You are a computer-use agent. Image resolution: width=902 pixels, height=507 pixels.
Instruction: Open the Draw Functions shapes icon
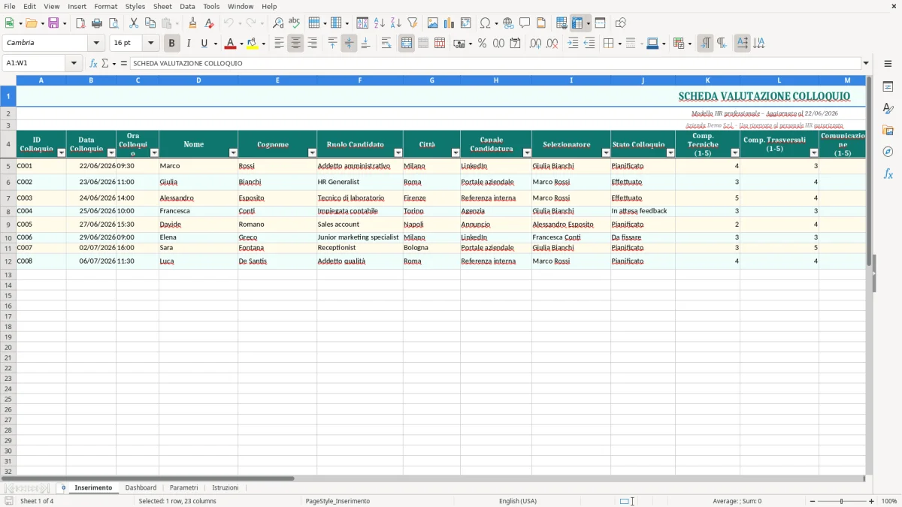pos(621,23)
